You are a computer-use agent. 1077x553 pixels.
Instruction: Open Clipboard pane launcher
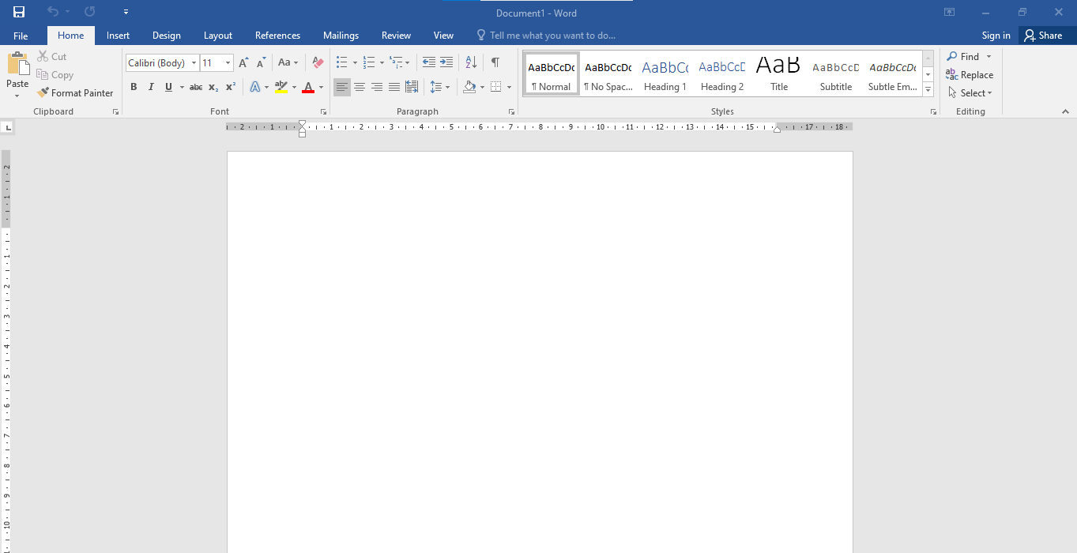click(x=115, y=112)
